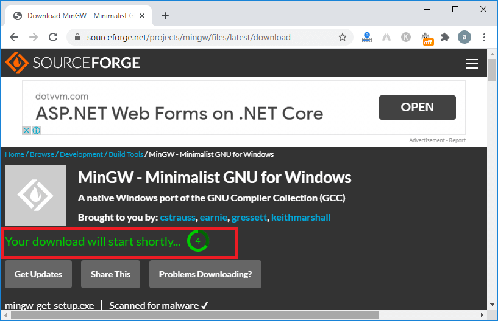Screen dimensions: 498x321
Task: Click the scroll up arrow
Action: (492, 54)
